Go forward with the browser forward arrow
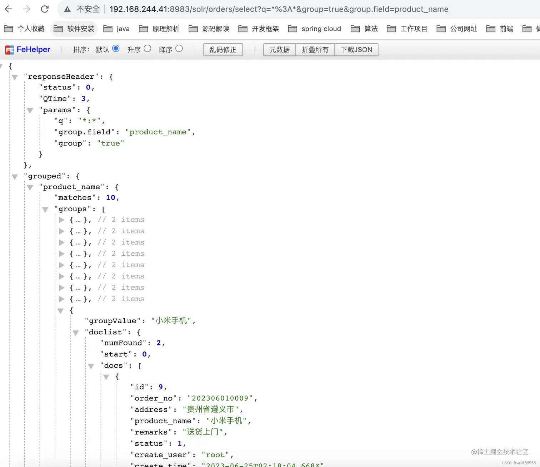Viewport: 540px width, 467px height. coord(26,9)
